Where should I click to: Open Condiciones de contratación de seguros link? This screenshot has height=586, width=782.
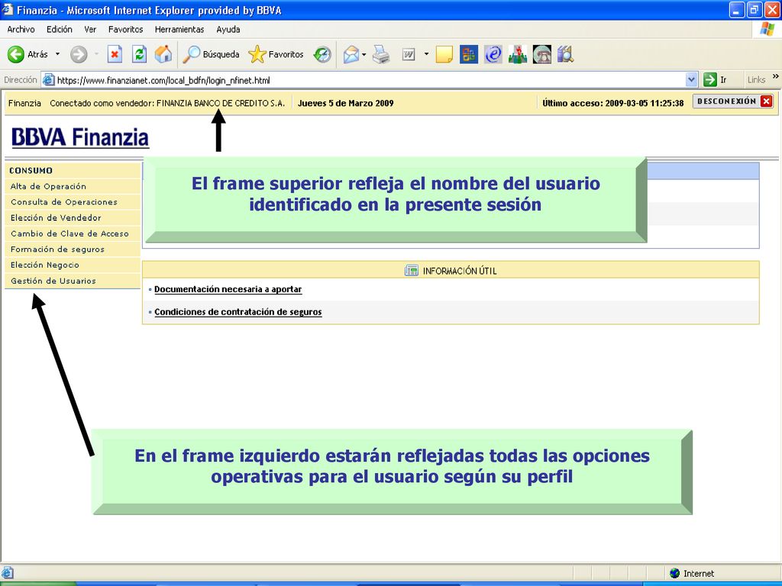pos(238,312)
